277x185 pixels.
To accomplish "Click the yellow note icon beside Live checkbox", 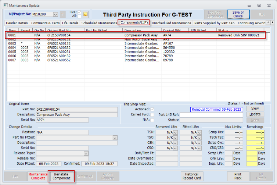I will (86, 14).
